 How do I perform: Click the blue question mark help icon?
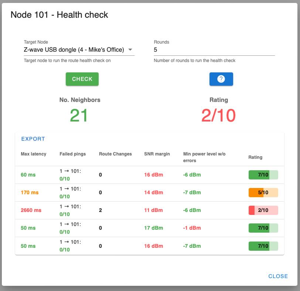221,79
